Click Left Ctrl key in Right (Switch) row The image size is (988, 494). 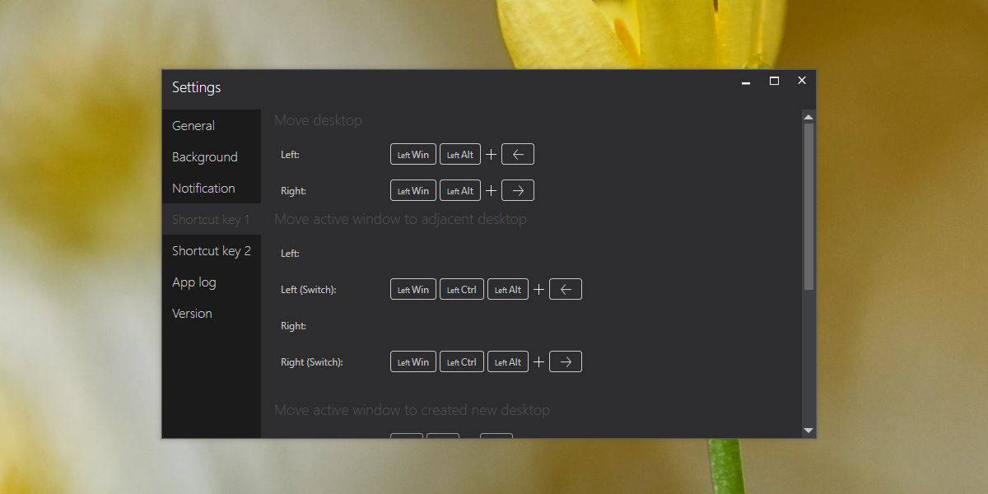[x=462, y=361]
